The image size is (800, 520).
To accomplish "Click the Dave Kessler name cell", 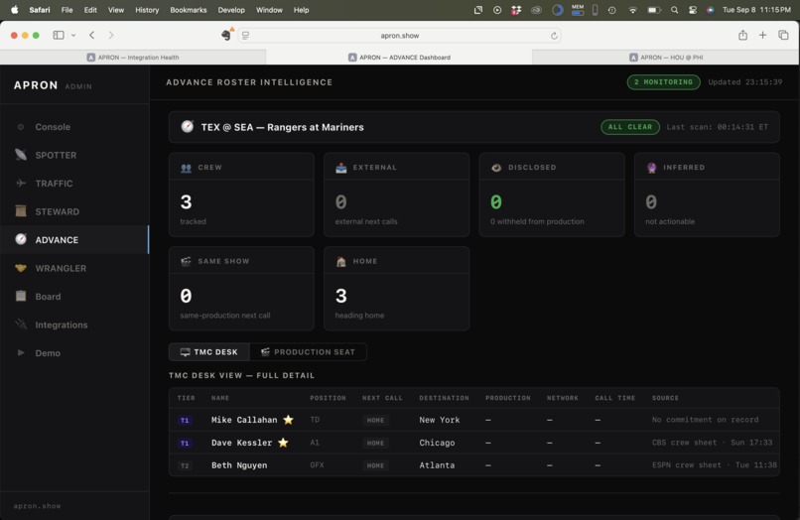I will pos(242,443).
